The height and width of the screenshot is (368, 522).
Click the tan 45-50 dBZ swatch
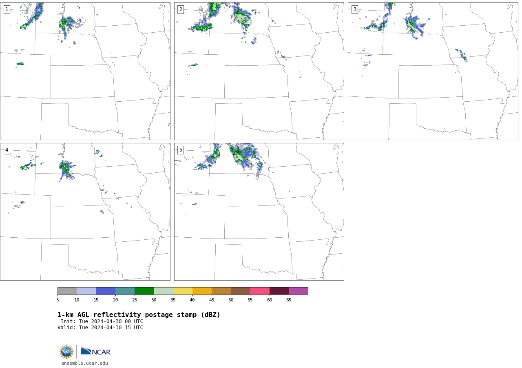[221, 291]
